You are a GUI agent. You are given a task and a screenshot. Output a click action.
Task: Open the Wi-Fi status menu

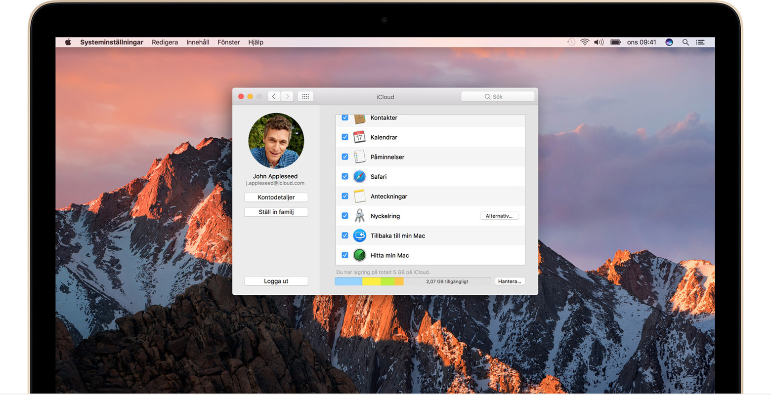[585, 42]
